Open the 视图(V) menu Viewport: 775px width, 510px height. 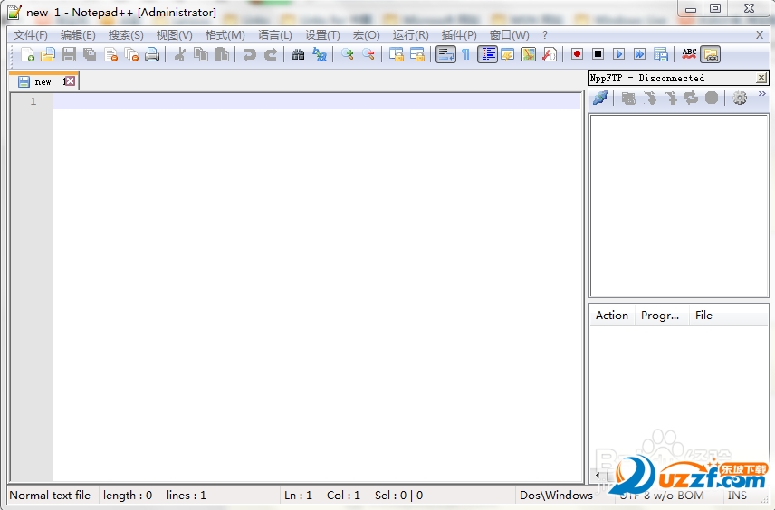pos(174,35)
